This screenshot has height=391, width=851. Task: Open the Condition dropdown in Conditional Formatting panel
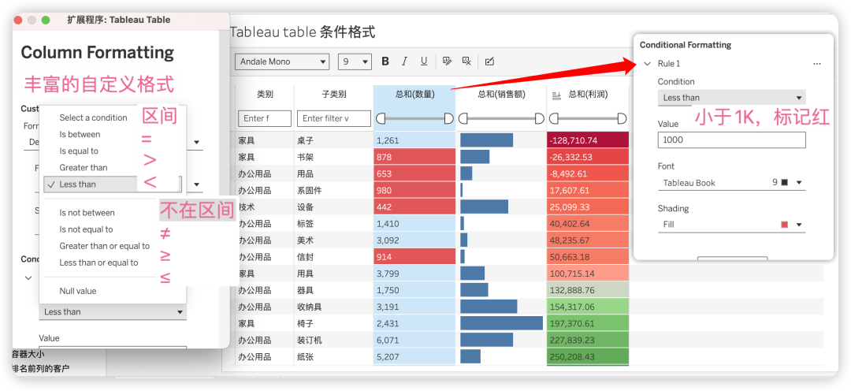pyautogui.click(x=731, y=98)
